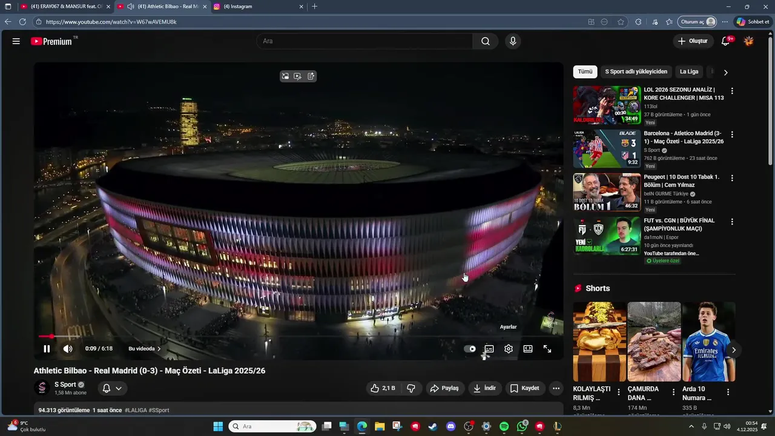The height and width of the screenshot is (436, 775).
Task: Open YouTube notifications bell
Action: tap(725, 41)
